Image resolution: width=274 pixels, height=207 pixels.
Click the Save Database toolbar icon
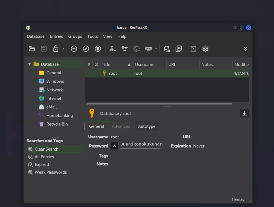(44, 49)
